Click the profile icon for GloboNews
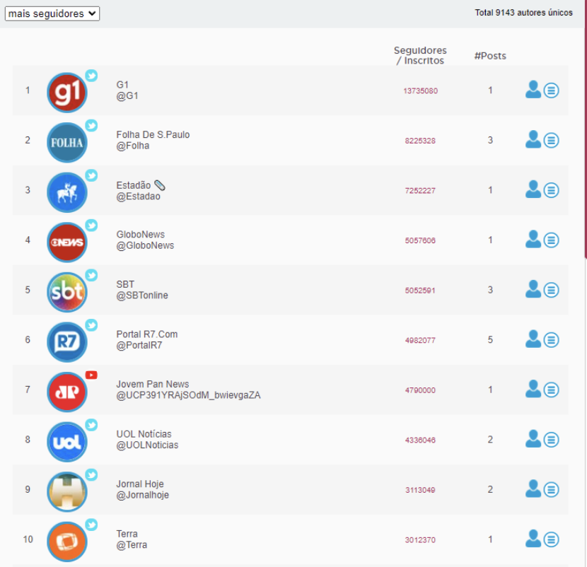 coord(533,240)
